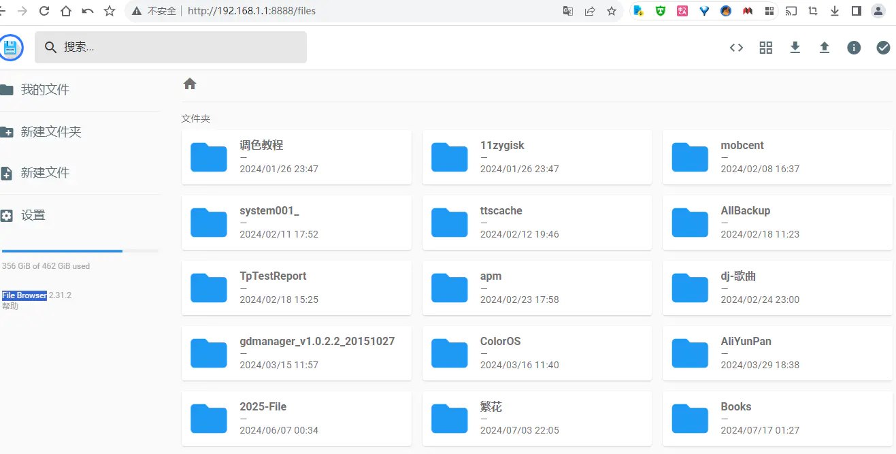Select multiple with the checkmark icon
The image size is (896, 454).
[x=883, y=48]
